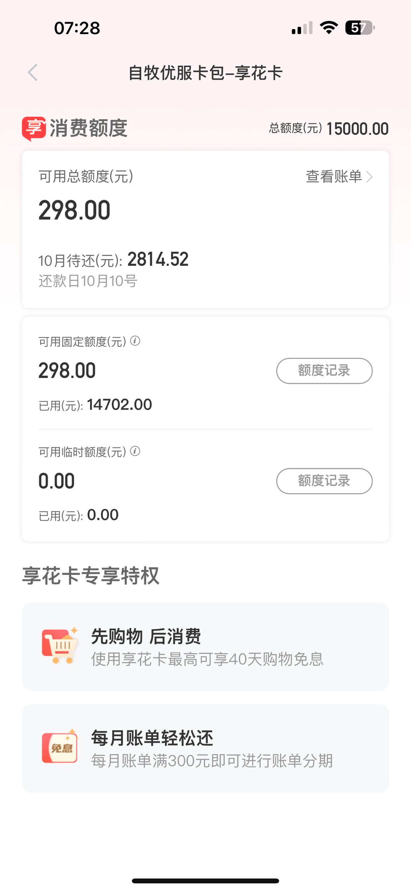Viewport: 411px width, 891px height.
Task: Tap the back arrow icon
Action: coord(32,72)
